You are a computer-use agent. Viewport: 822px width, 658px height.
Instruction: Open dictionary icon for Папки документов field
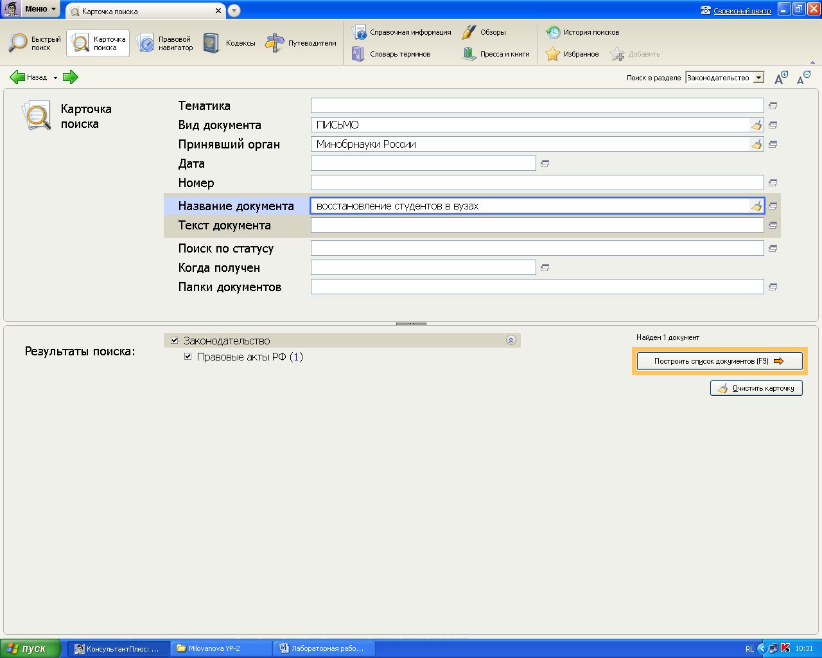[x=773, y=287]
